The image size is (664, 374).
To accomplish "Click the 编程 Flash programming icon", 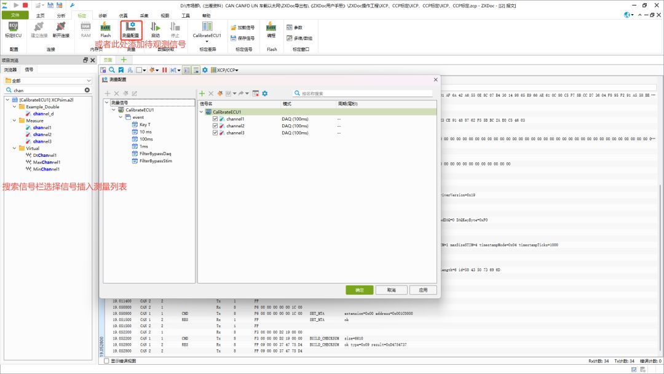I will click(x=271, y=30).
